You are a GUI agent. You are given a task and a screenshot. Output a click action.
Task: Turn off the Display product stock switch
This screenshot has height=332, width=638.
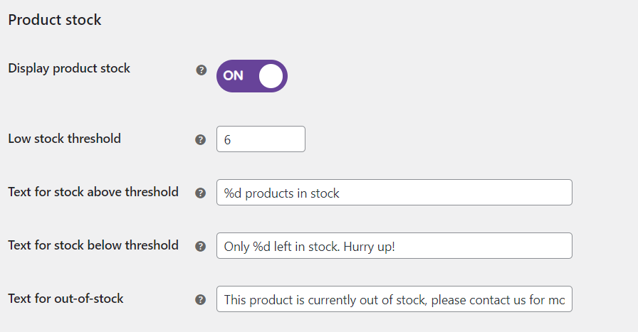[252, 76]
